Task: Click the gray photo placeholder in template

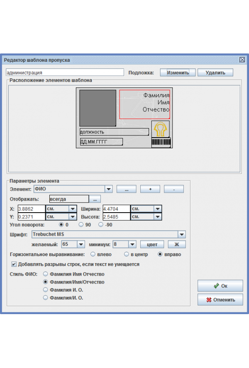Action: point(98,108)
